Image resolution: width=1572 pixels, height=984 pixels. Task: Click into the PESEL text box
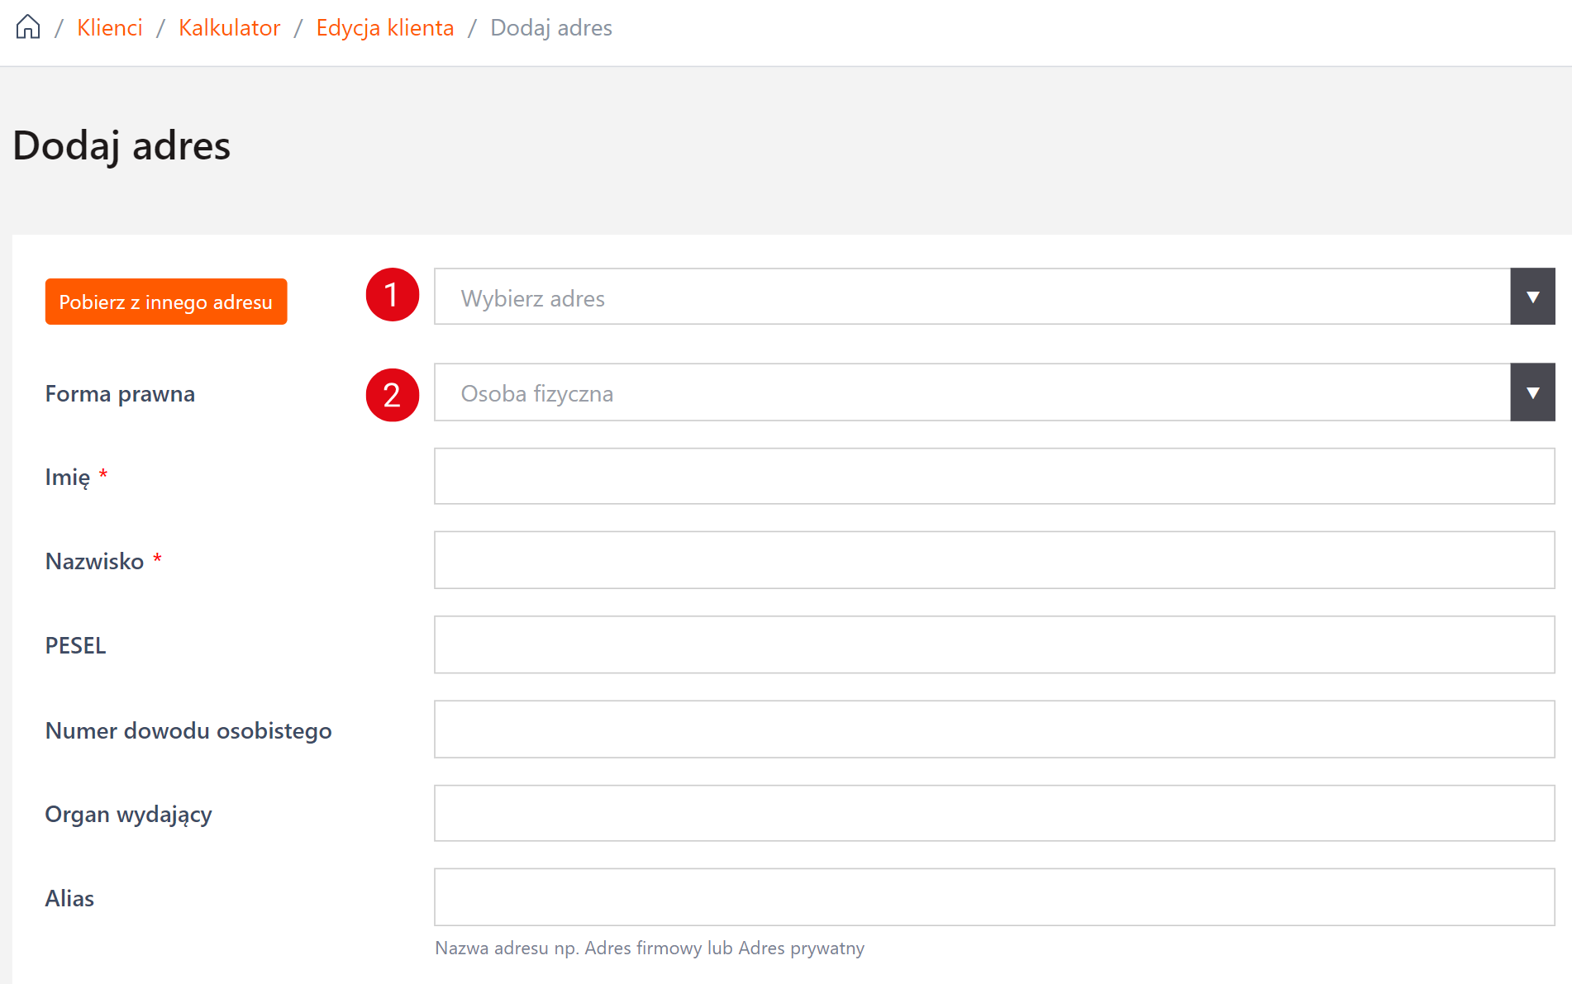pyautogui.click(x=993, y=644)
